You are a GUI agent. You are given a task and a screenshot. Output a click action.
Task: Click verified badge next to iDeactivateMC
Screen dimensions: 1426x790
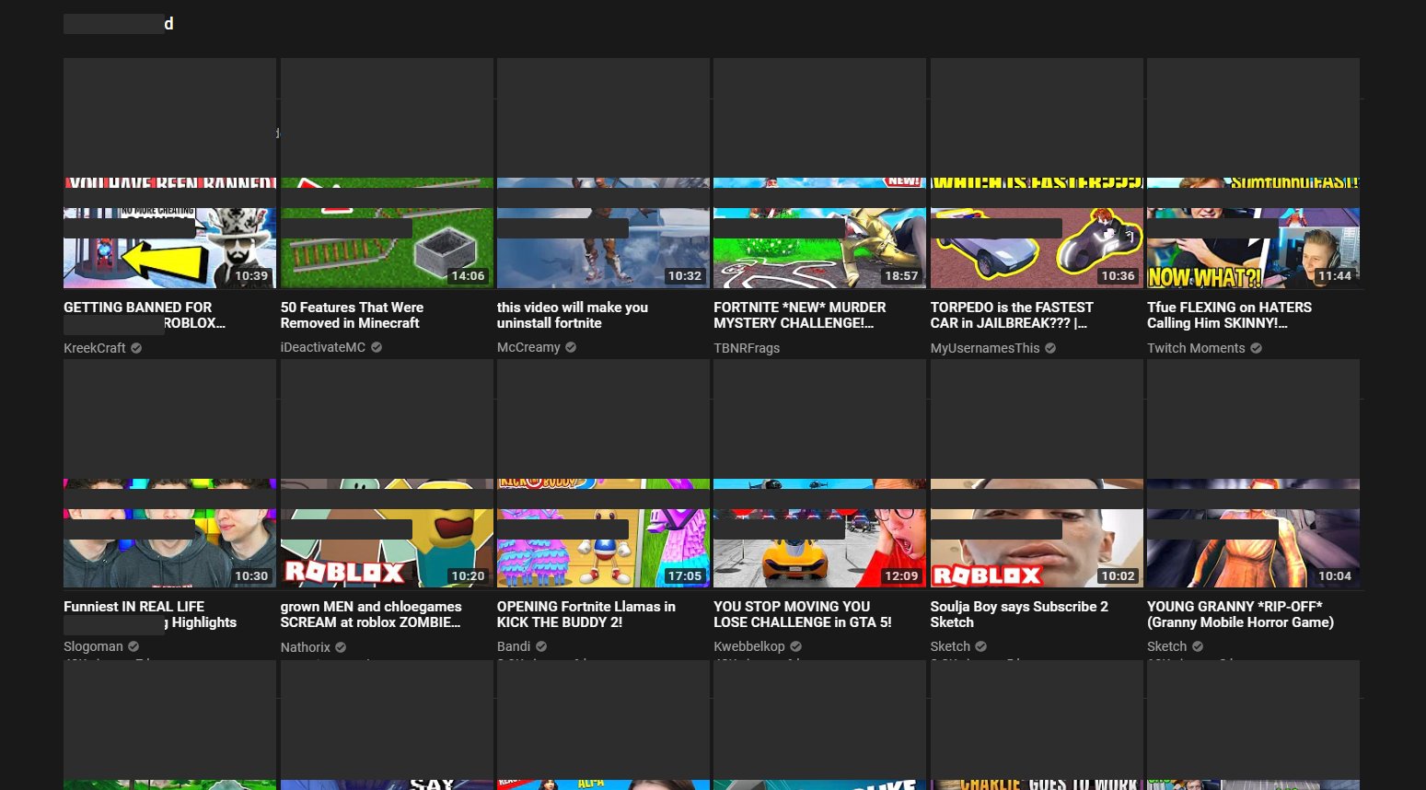(377, 348)
